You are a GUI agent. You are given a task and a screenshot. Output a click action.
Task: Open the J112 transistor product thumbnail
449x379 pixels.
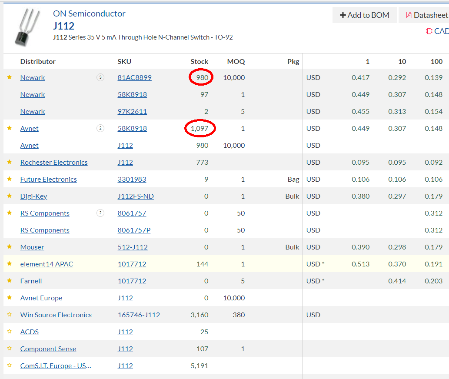click(x=27, y=27)
